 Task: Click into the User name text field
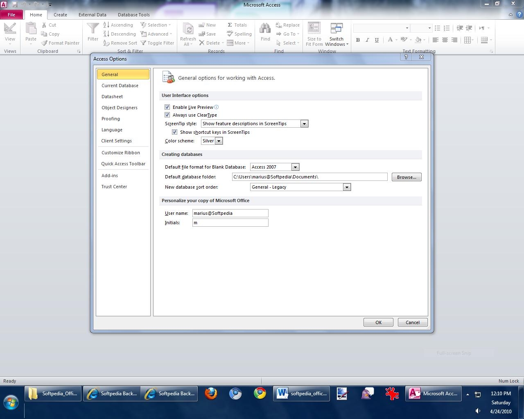click(x=230, y=213)
